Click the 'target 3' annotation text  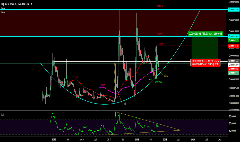(160, 6)
